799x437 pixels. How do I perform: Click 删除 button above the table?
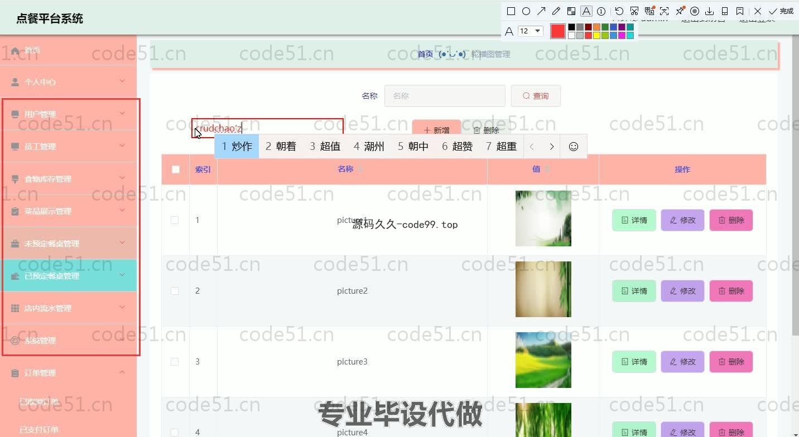[x=486, y=130]
